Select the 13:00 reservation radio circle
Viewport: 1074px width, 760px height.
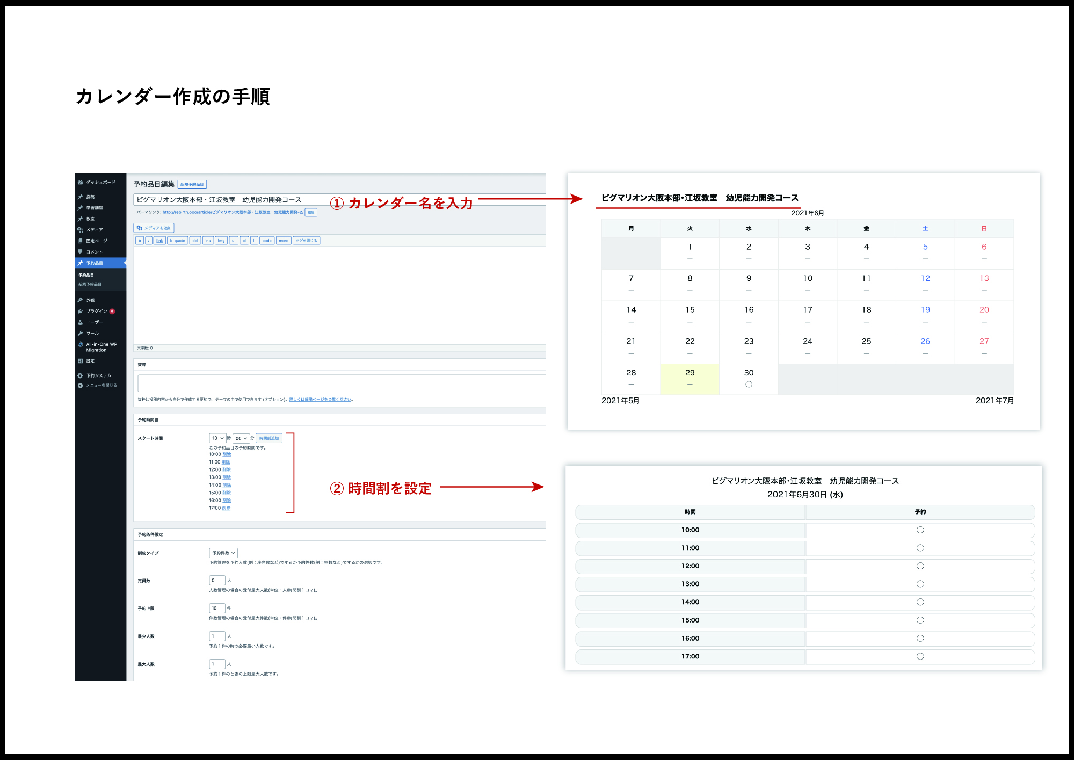click(920, 584)
